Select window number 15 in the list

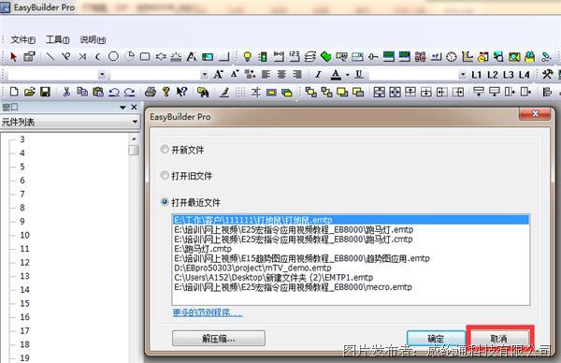pos(24,303)
